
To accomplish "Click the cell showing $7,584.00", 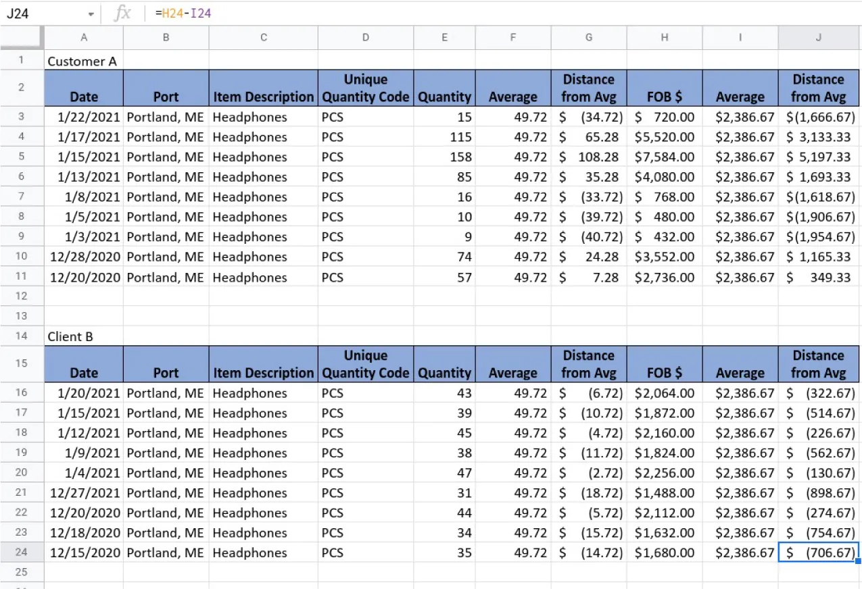I will (x=664, y=157).
